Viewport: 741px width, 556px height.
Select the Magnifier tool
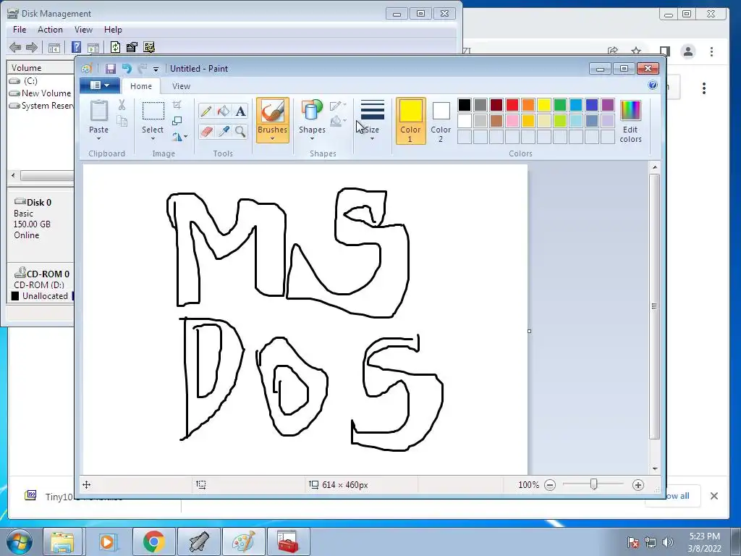point(240,131)
